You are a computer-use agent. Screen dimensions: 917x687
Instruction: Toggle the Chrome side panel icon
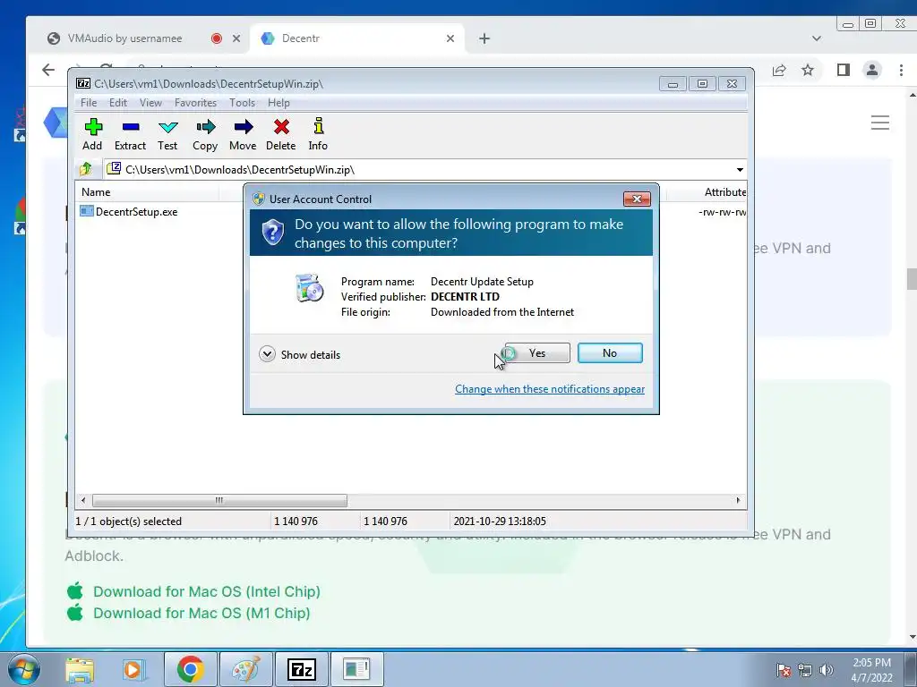(843, 70)
